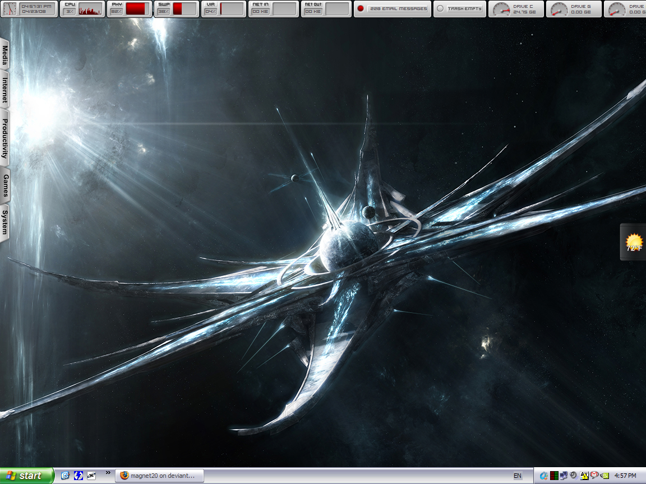This screenshot has width=646, height=484.
Task: Open the 228 Email Messages button
Action: click(x=398, y=8)
